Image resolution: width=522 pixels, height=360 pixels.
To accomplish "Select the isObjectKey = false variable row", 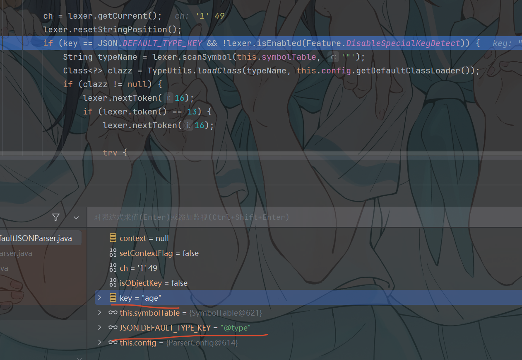I will coord(308,283).
